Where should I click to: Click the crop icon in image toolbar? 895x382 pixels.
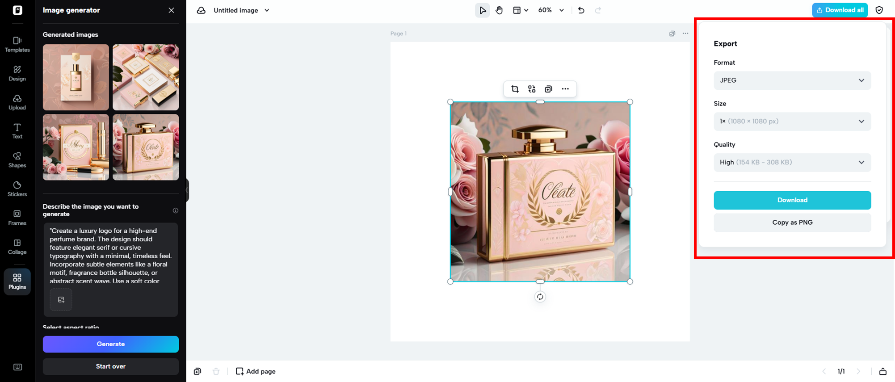515,89
